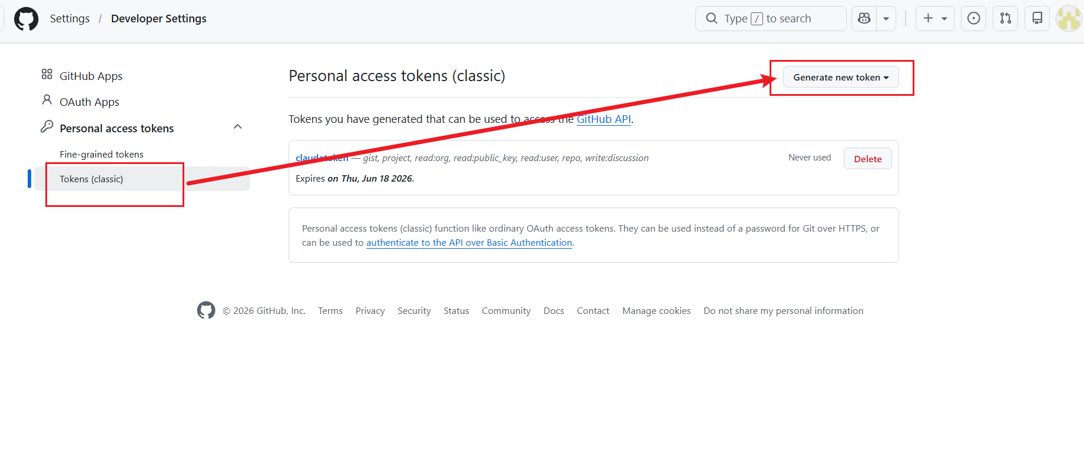This screenshot has height=465, width=1084.
Task: Click the GitHub Apps grid icon
Action: 47,74
